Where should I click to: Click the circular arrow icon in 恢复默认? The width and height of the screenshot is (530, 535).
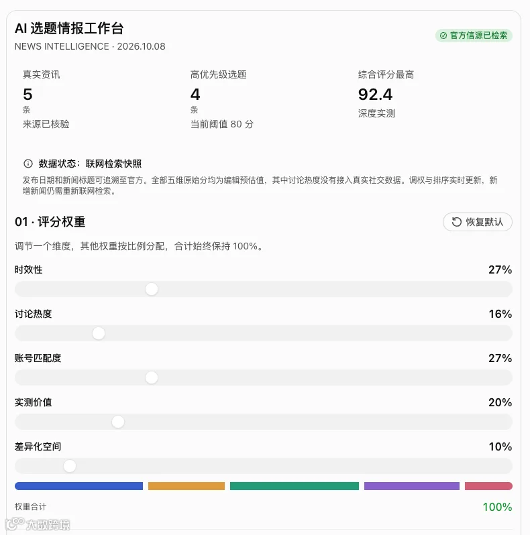point(457,222)
